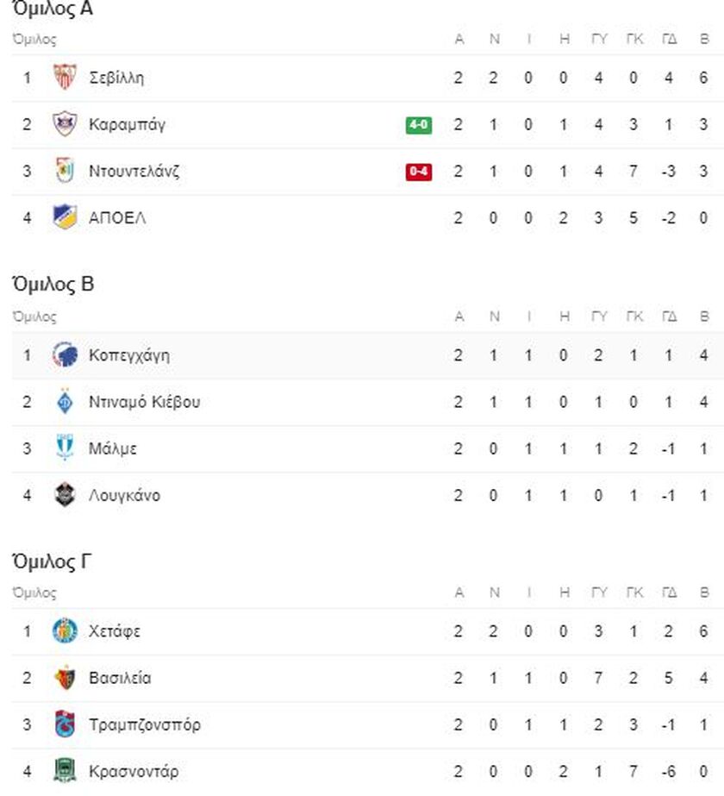Viewport: 724px width, 796px height.
Task: Select the Μάλμε club crest
Action: pos(65,448)
